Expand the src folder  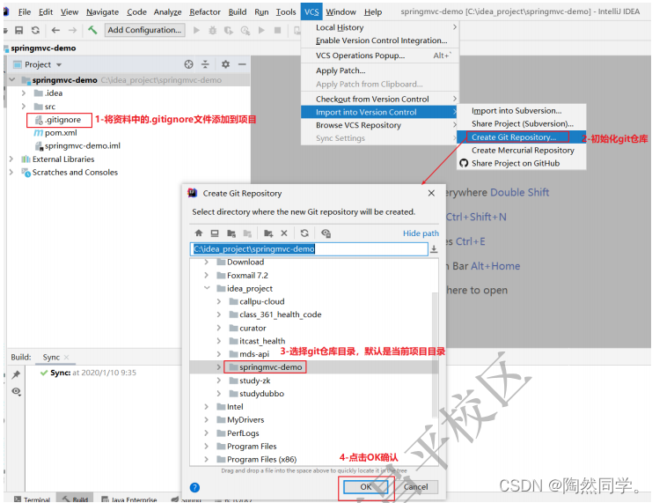pyautogui.click(x=24, y=107)
